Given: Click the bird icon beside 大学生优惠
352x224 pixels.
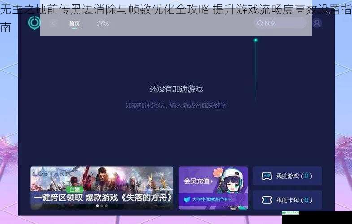Looking at the screenshot, I should [x=187, y=199].
